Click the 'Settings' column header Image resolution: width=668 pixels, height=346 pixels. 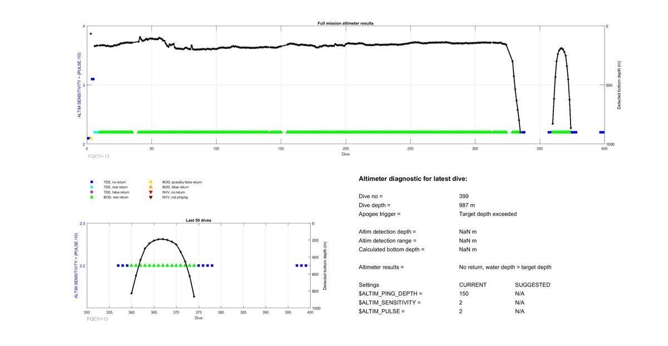(369, 285)
